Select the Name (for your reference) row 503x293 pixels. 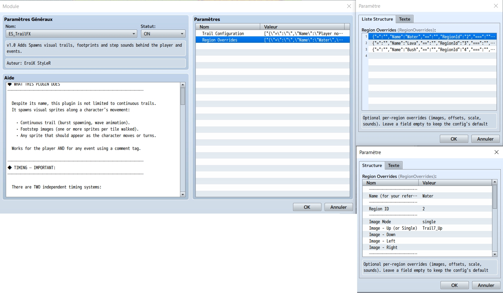(427, 196)
